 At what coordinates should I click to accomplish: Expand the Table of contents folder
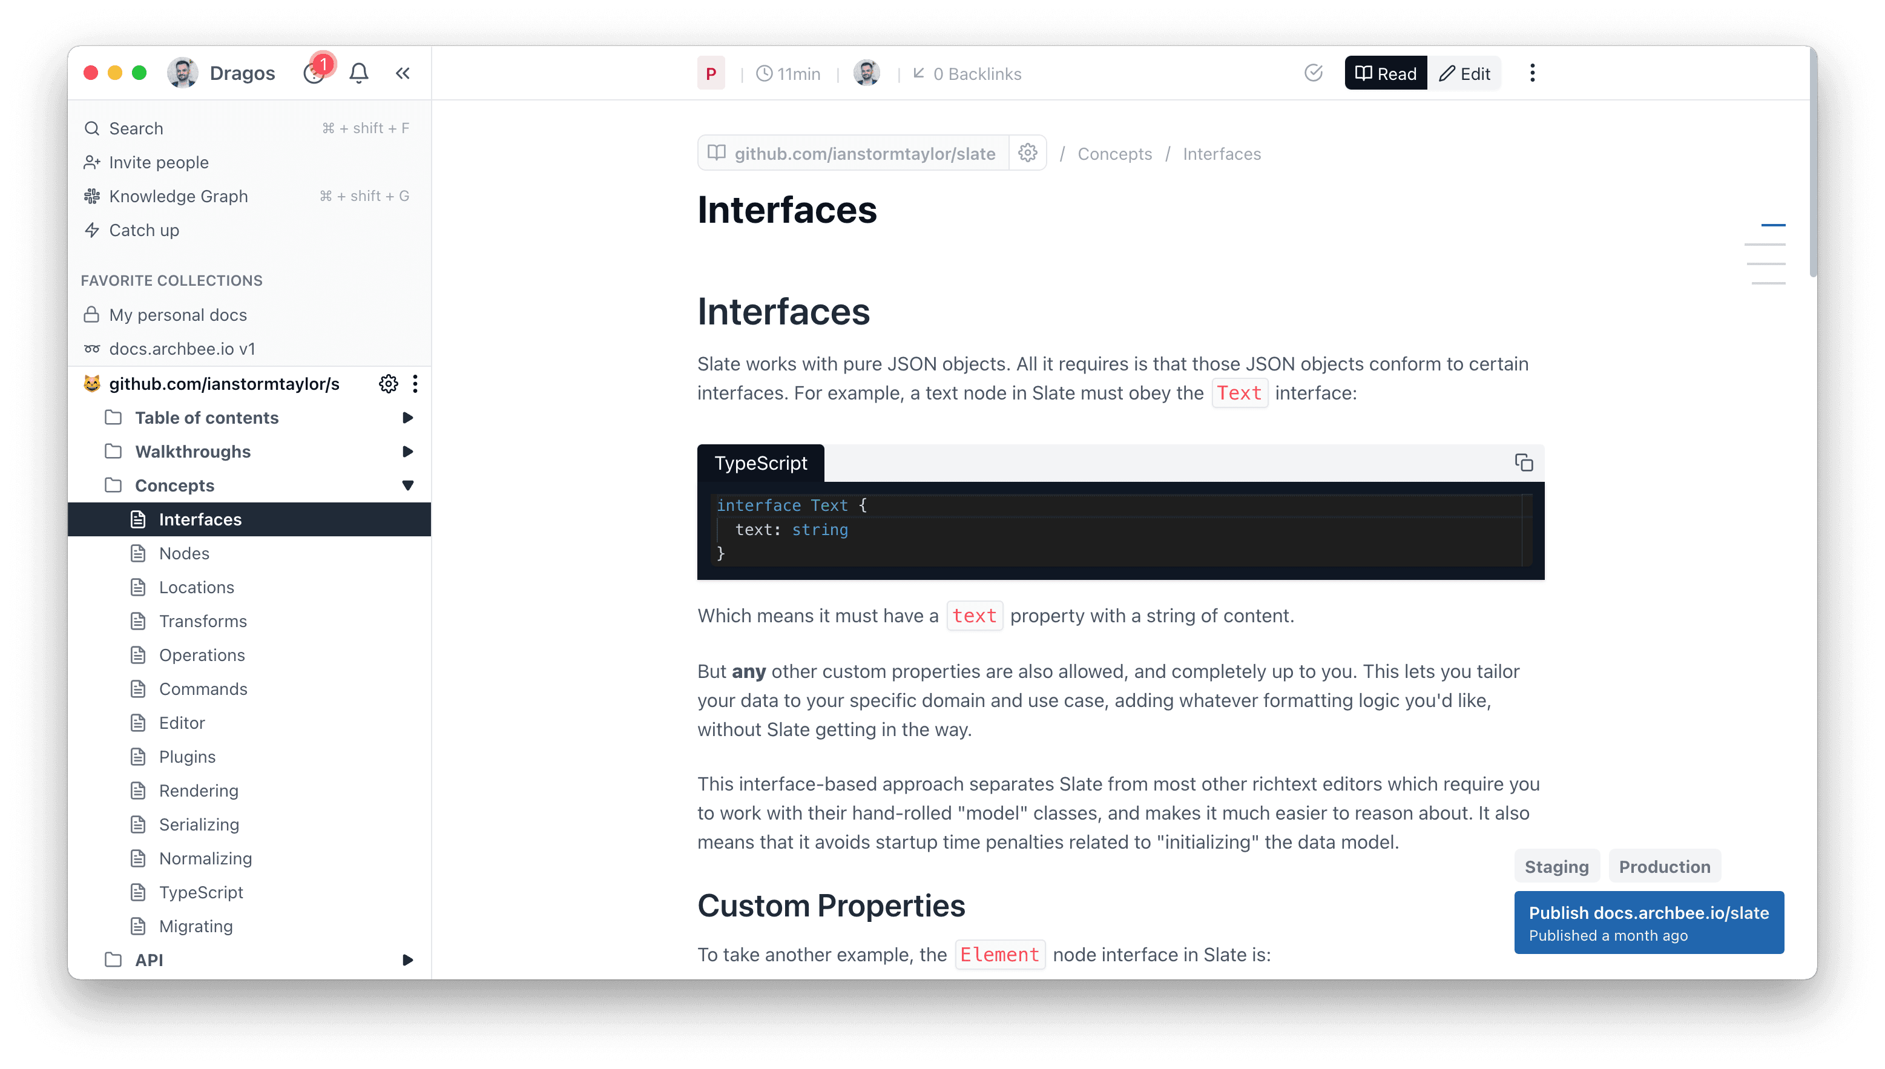(407, 418)
